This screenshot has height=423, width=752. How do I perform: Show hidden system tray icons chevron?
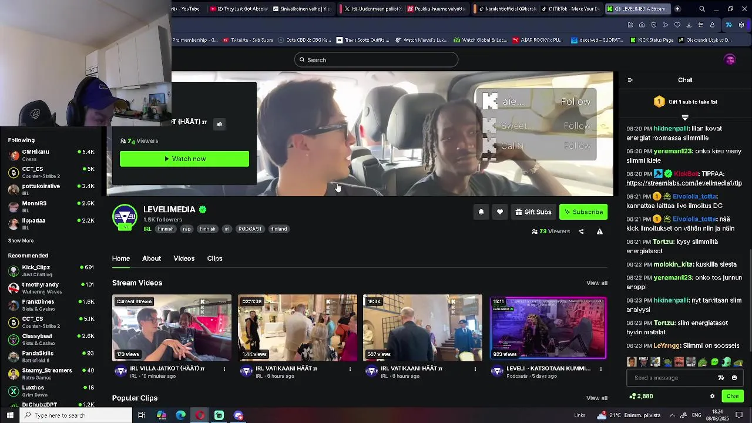point(672,415)
